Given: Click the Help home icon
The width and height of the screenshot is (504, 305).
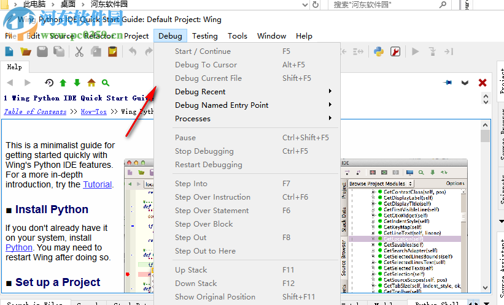Looking at the screenshot, I should (91, 83).
